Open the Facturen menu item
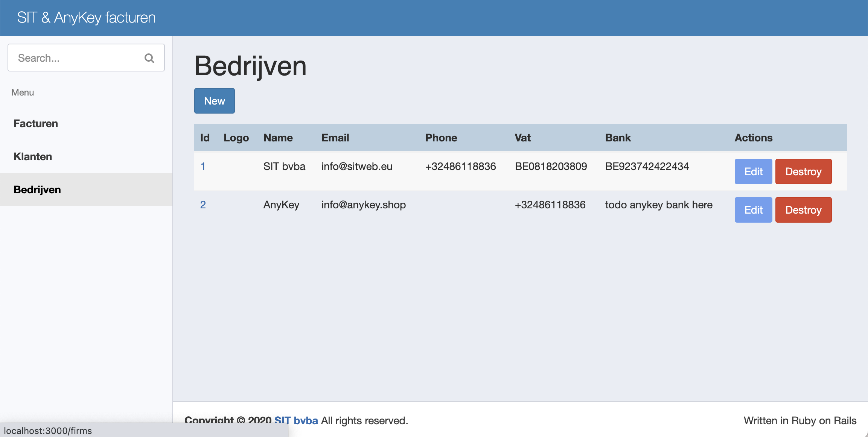The height and width of the screenshot is (437, 868). point(86,123)
